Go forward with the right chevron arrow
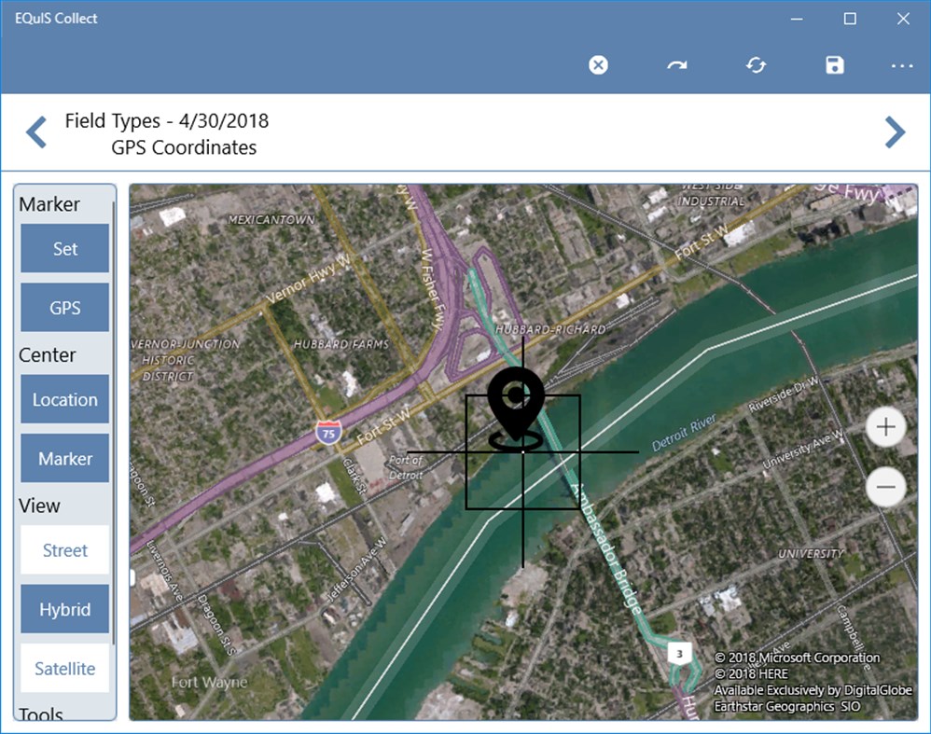The width and height of the screenshot is (931, 734). [x=895, y=132]
